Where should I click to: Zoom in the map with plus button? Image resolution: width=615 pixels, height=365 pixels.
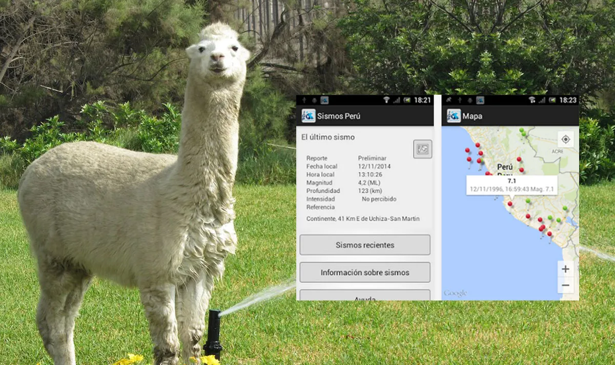[x=566, y=269]
